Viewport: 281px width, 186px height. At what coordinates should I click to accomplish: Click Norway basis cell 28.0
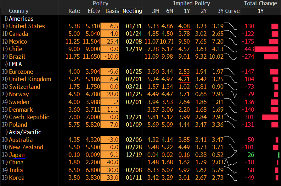(110, 94)
